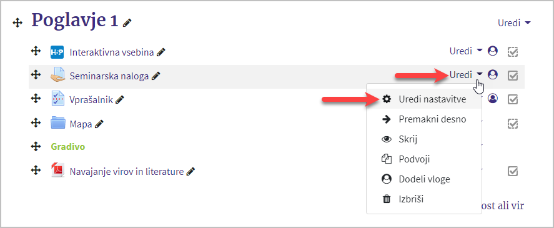The height and width of the screenshot is (228, 554).
Task: Click move handle beside Seminarska naloga
Action: [35, 74]
